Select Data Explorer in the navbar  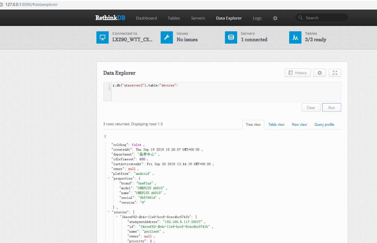[x=229, y=18]
